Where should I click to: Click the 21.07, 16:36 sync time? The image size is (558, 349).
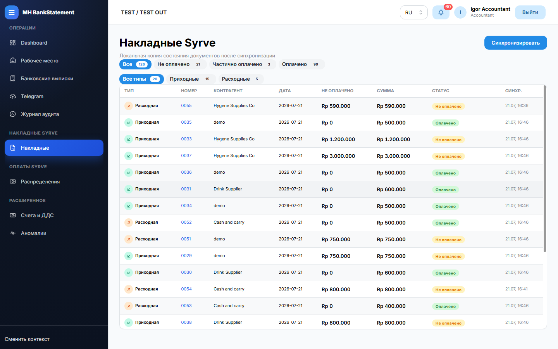[x=517, y=105]
